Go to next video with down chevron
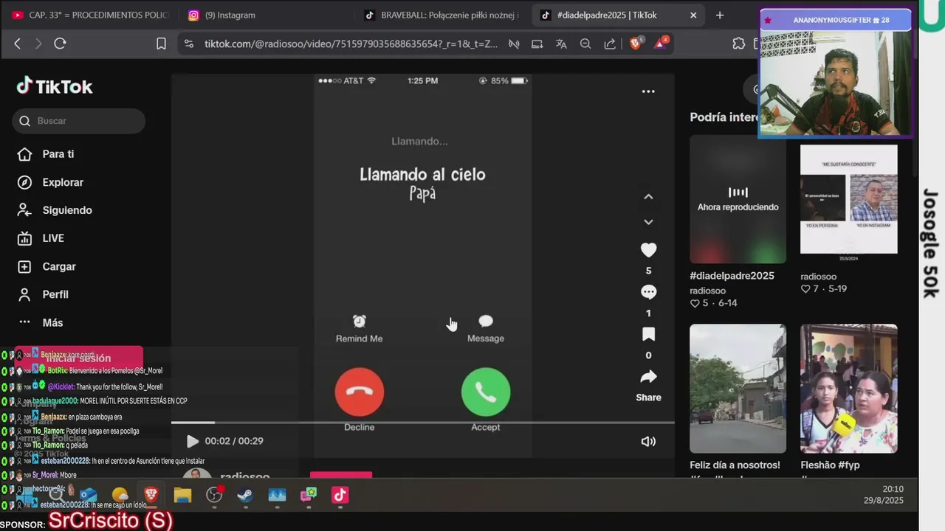The image size is (945, 531). pyautogui.click(x=648, y=222)
